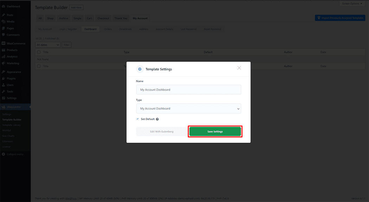This screenshot has width=369, height=202.
Task: Click the WooCommerce icon in sidebar
Action: pyautogui.click(x=4, y=44)
